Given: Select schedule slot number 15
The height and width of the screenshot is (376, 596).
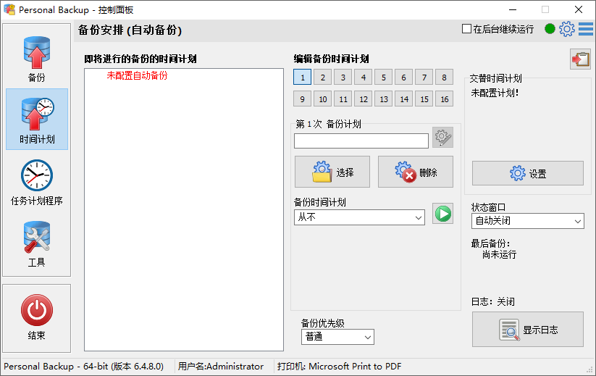Looking at the screenshot, I should (x=424, y=99).
